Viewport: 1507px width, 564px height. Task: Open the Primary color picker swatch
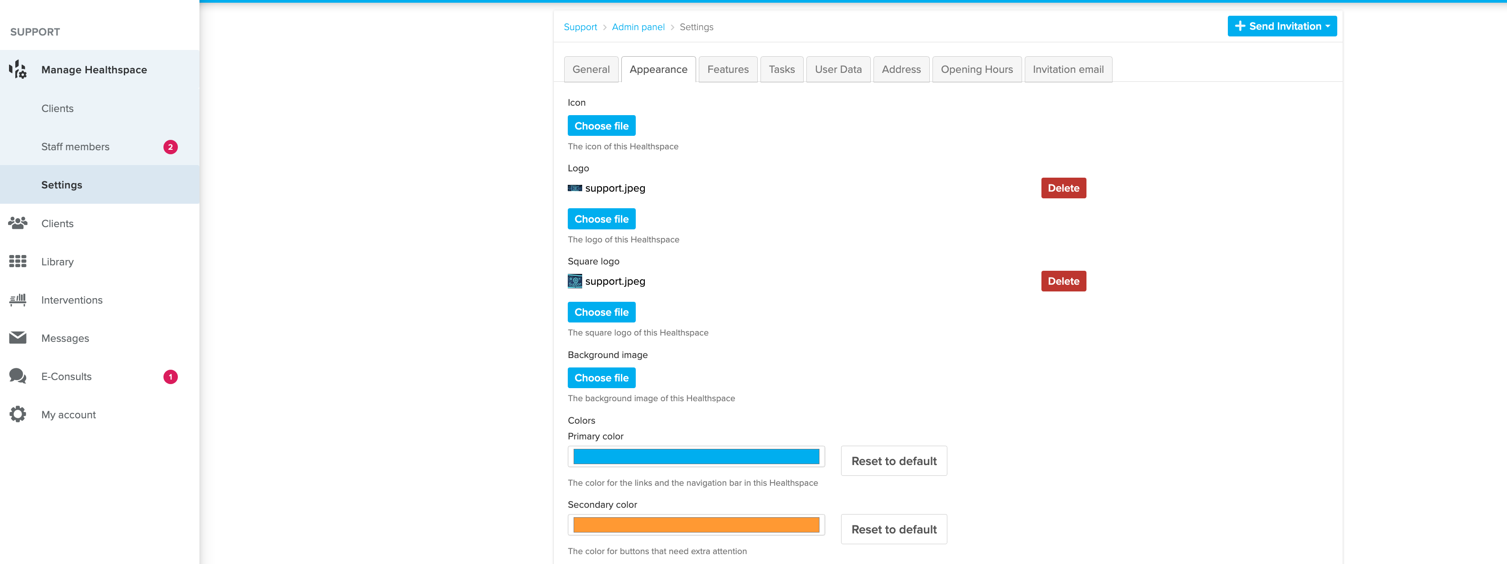[x=696, y=457]
